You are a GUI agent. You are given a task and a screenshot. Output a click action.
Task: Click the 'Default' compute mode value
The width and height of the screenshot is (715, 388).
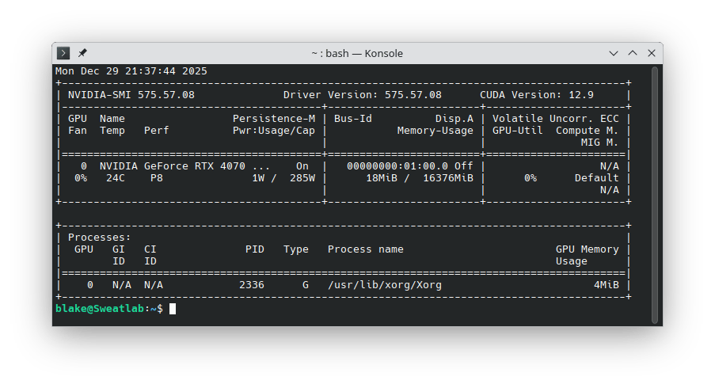[597, 178]
